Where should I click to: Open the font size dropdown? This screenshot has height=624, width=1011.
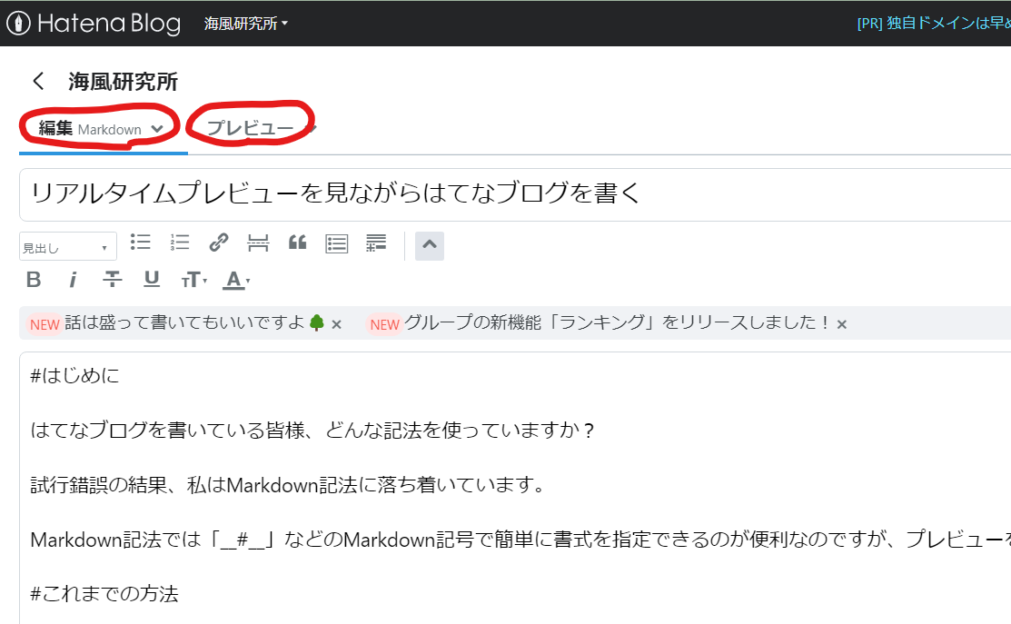coord(194,280)
